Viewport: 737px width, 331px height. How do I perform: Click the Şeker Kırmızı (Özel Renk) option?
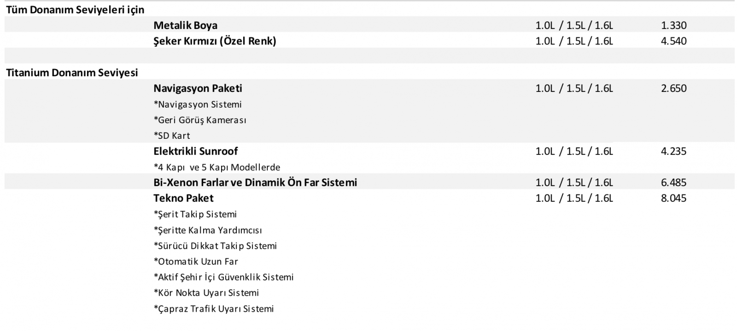pyautogui.click(x=215, y=41)
